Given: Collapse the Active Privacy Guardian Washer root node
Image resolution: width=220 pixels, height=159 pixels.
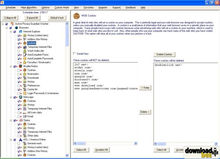Looking at the screenshot, I should 3,24.
